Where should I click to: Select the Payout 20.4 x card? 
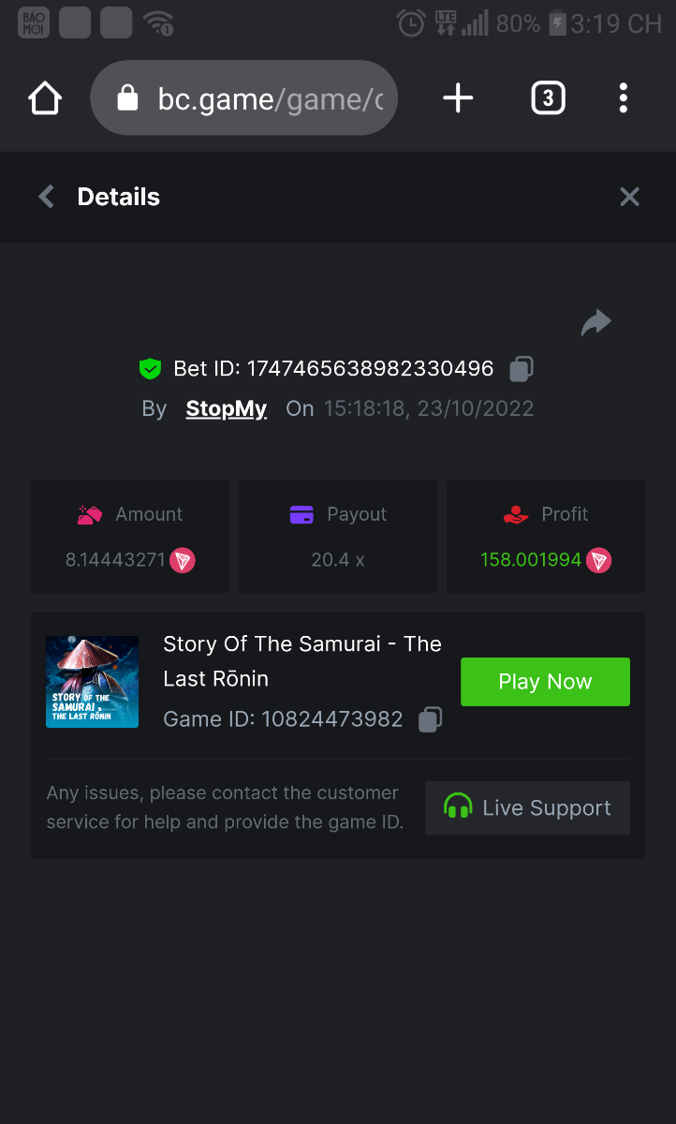pos(338,537)
